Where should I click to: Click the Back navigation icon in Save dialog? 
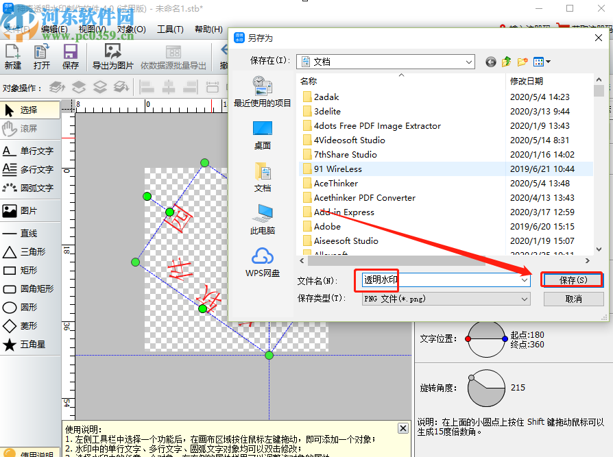pyautogui.click(x=491, y=62)
